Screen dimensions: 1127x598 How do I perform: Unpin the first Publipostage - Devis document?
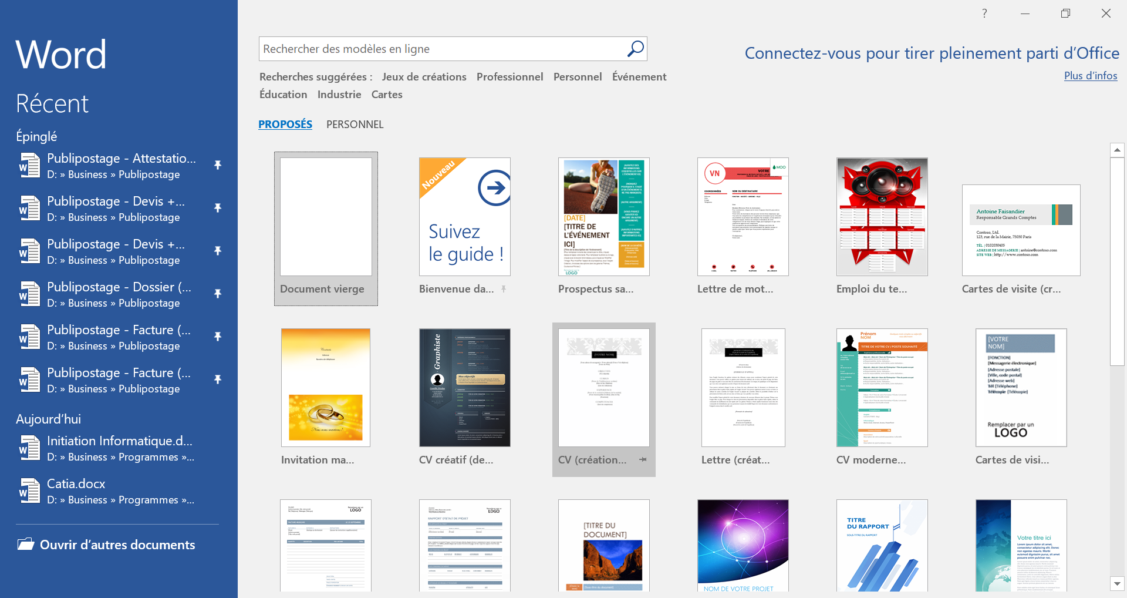[x=218, y=208]
